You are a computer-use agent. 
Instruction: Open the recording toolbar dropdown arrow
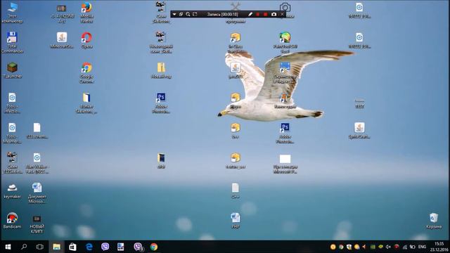[x=174, y=14]
